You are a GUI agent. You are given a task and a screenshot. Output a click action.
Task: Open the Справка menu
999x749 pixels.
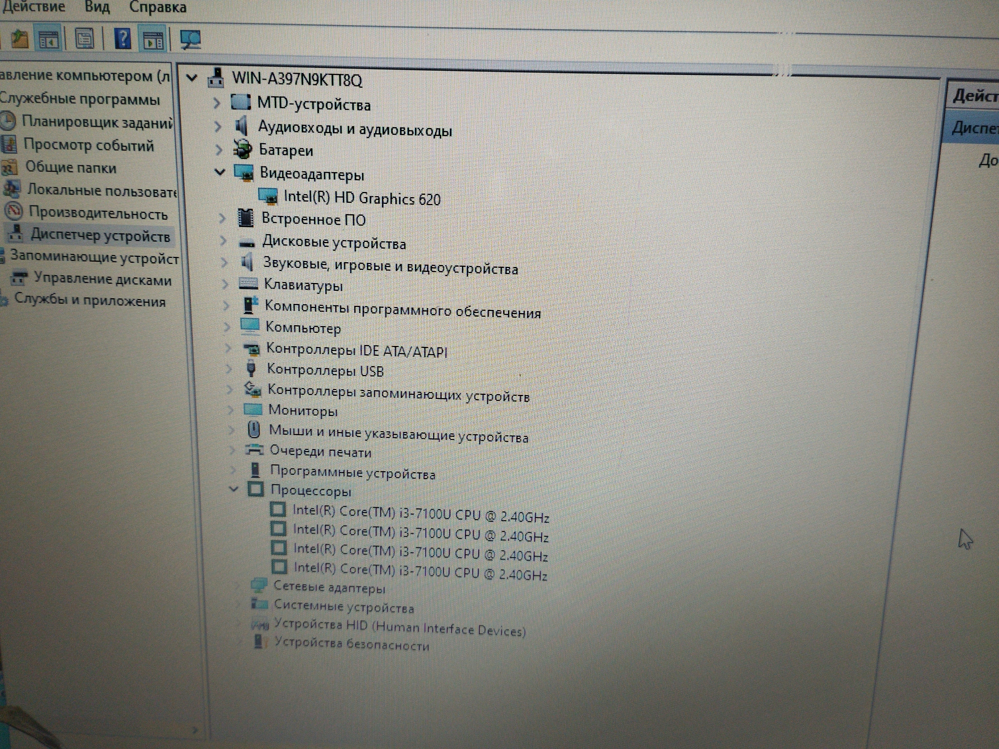click(158, 7)
